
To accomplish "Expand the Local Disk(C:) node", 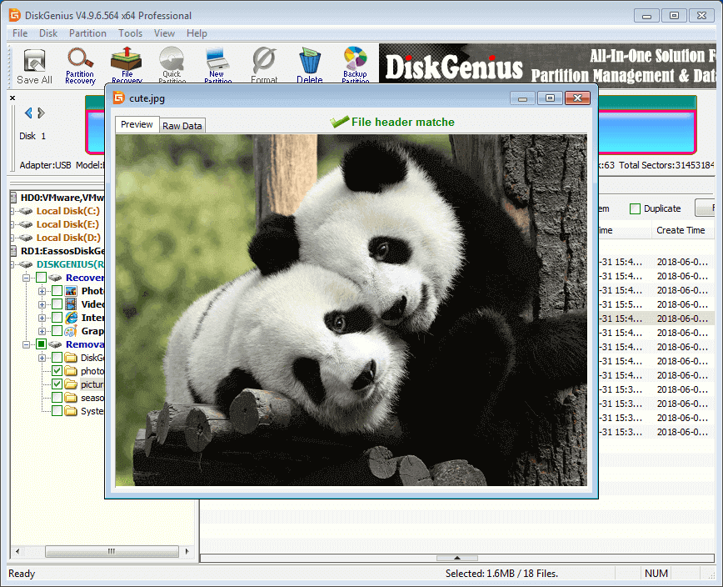I will coord(12,211).
